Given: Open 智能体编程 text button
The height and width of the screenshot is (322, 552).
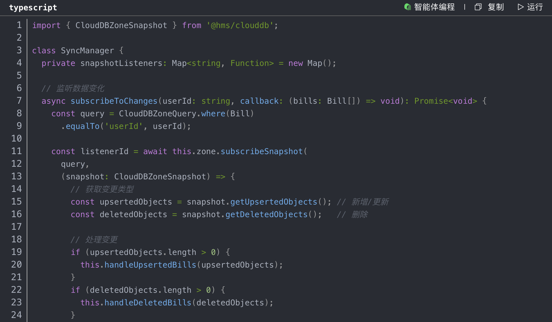Looking at the screenshot, I should (434, 7).
